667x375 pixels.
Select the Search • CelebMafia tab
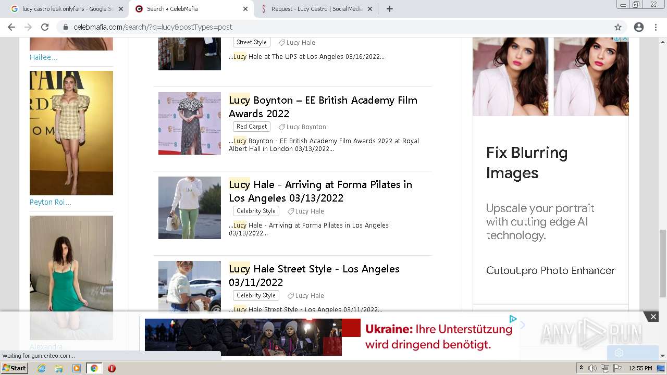coord(191,9)
